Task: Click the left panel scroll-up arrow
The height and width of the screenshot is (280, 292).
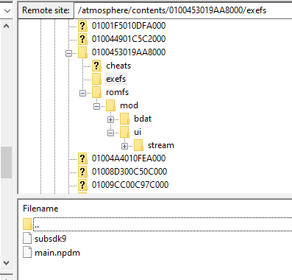Action: click(7, 26)
